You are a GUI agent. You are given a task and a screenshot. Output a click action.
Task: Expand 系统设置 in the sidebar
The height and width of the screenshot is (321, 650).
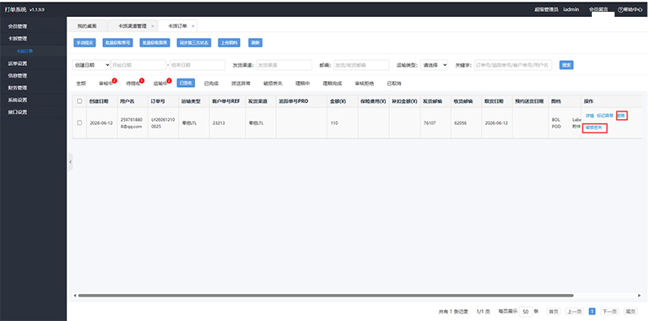point(18,100)
